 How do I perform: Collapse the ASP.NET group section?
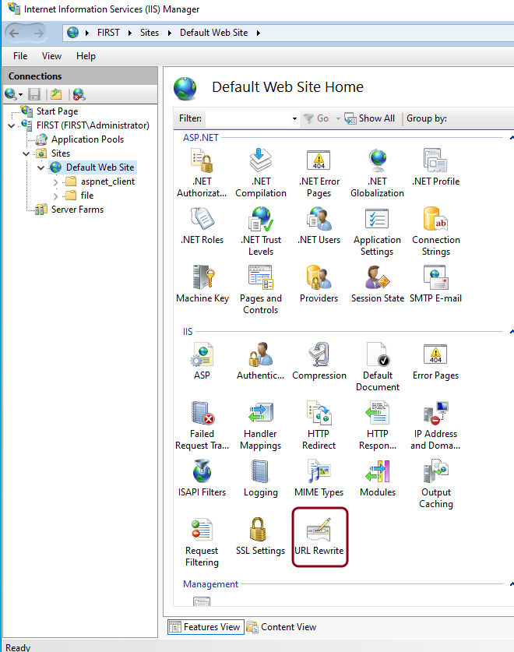coord(512,138)
